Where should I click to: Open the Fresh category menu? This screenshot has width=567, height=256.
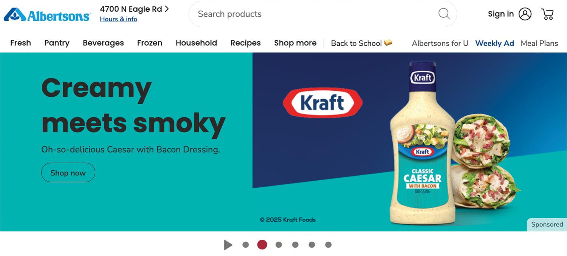[20, 43]
